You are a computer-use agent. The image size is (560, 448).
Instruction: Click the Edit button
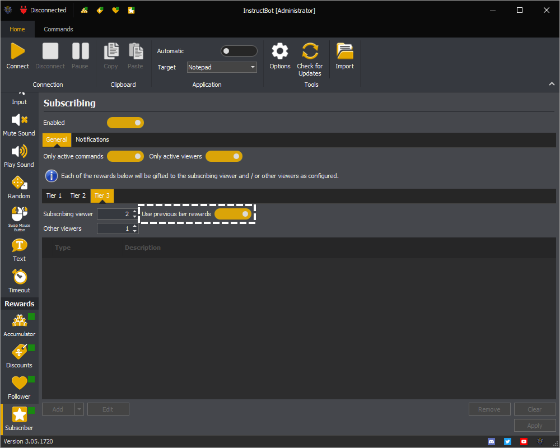pyautogui.click(x=108, y=409)
